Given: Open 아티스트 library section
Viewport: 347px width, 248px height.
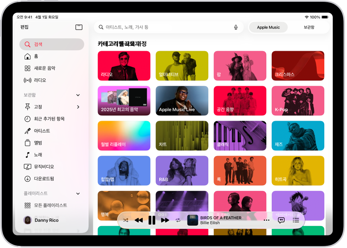Looking at the screenshot, I should click(x=52, y=131).
